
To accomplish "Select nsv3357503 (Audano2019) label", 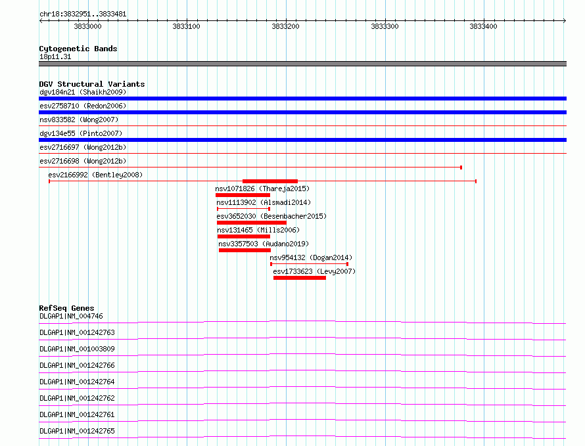I will 264,244.
